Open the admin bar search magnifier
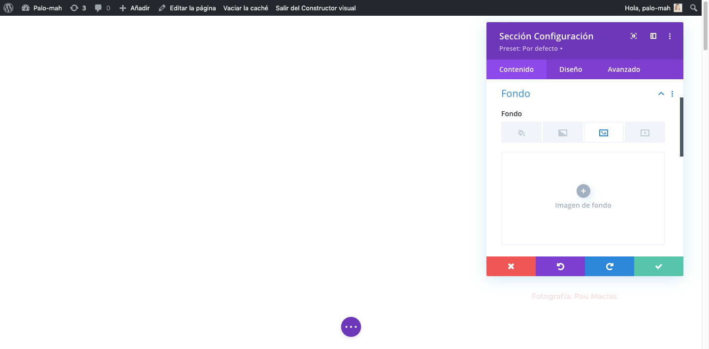 tap(694, 8)
